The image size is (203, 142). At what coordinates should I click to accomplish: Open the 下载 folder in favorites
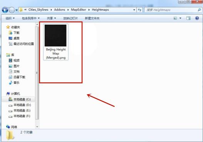[14, 32]
